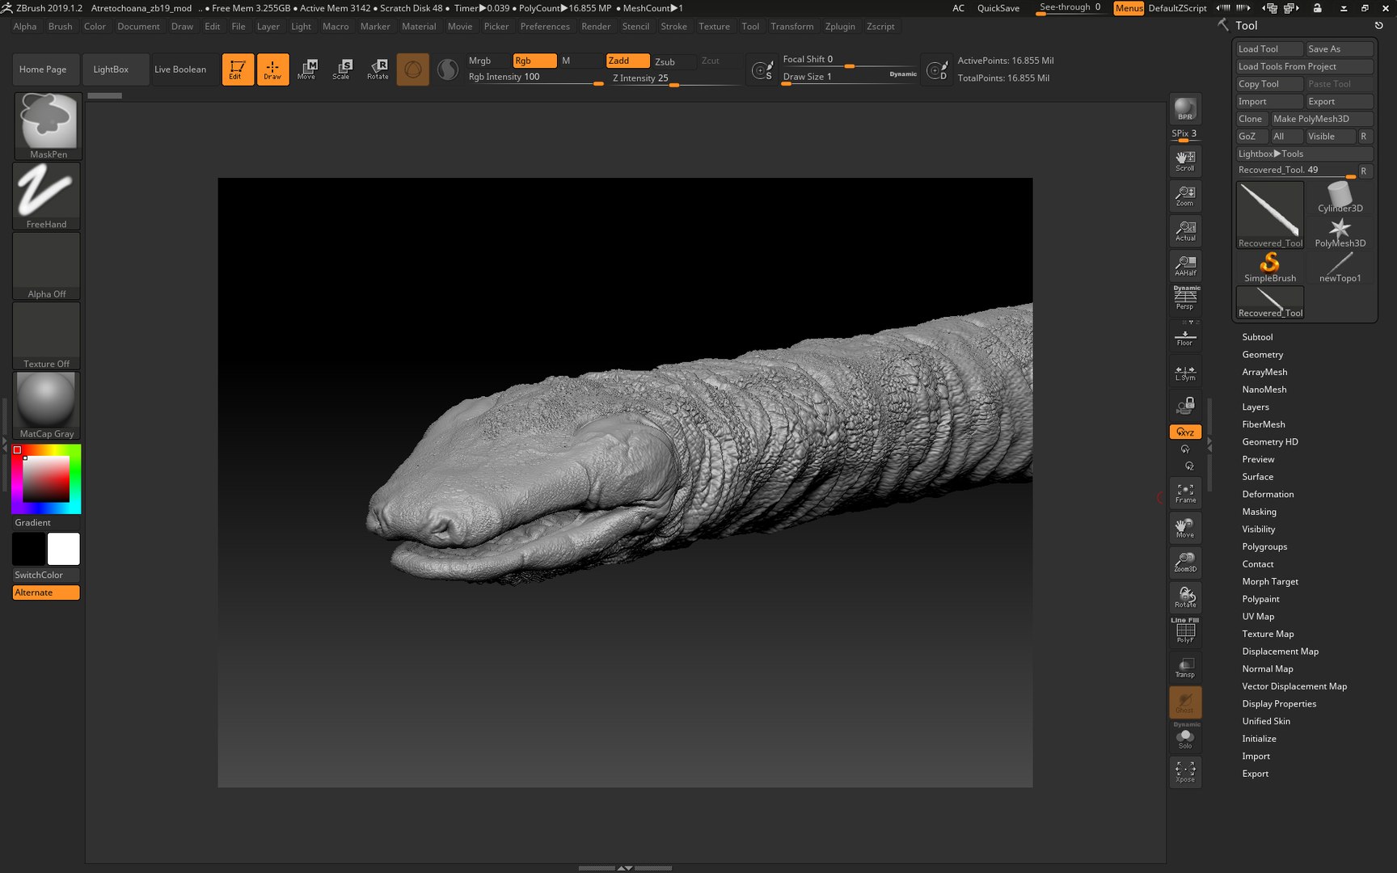Select the white main color swatch
Image resolution: width=1397 pixels, height=873 pixels.
pos(64,549)
